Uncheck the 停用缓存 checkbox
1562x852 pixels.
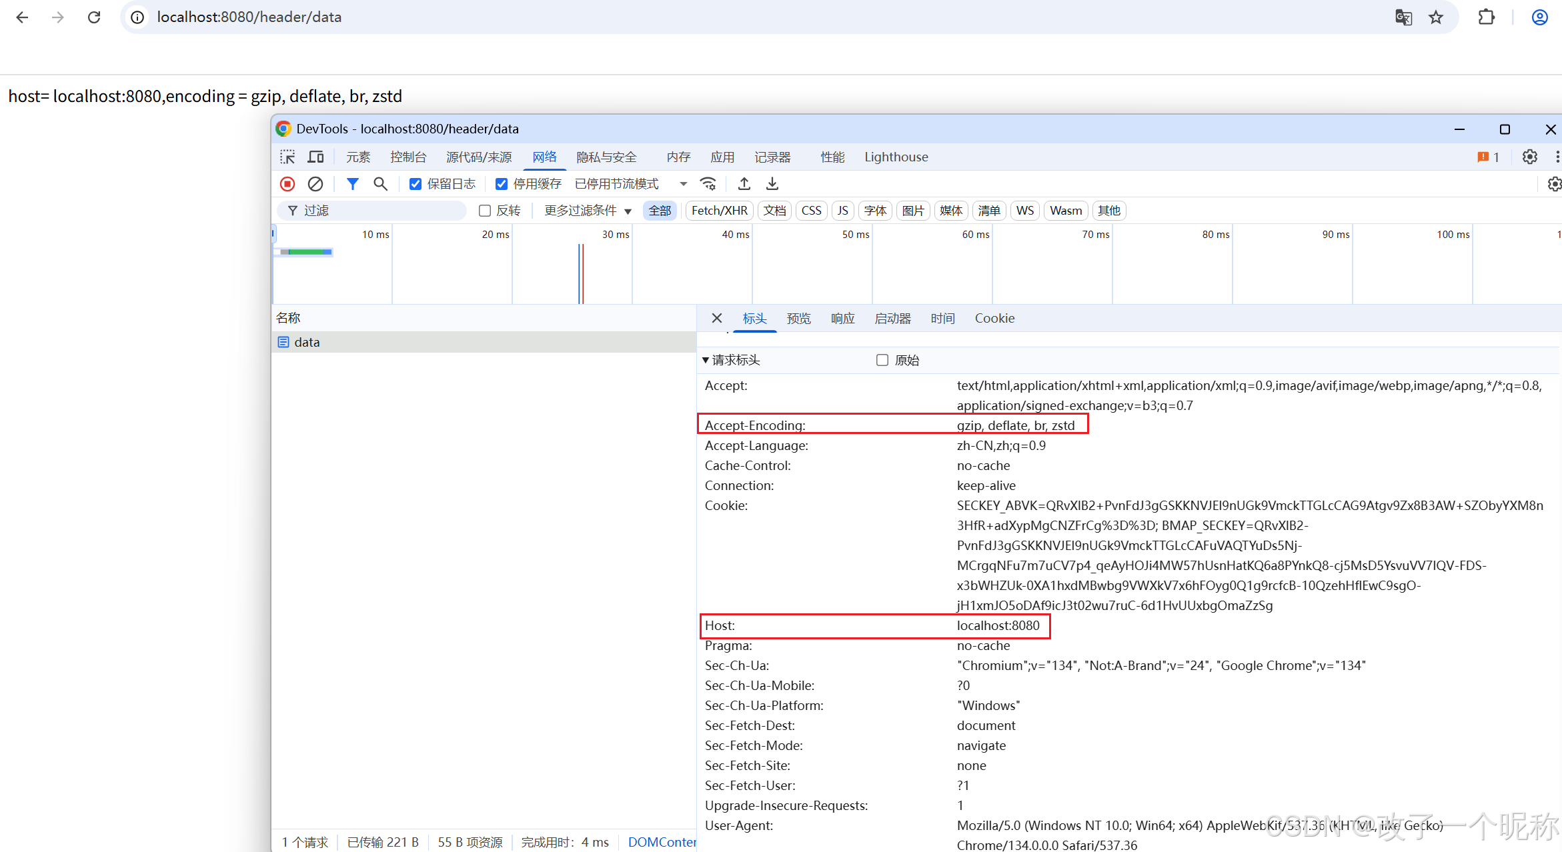pos(502,184)
